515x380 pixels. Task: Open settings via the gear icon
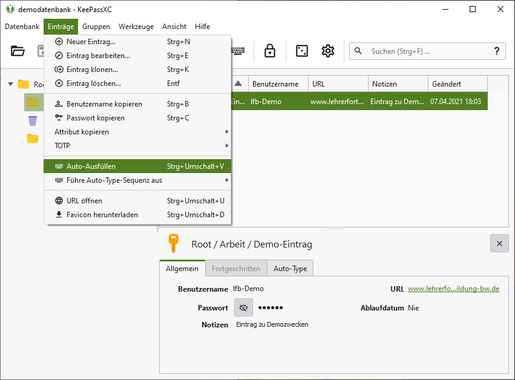pos(328,51)
